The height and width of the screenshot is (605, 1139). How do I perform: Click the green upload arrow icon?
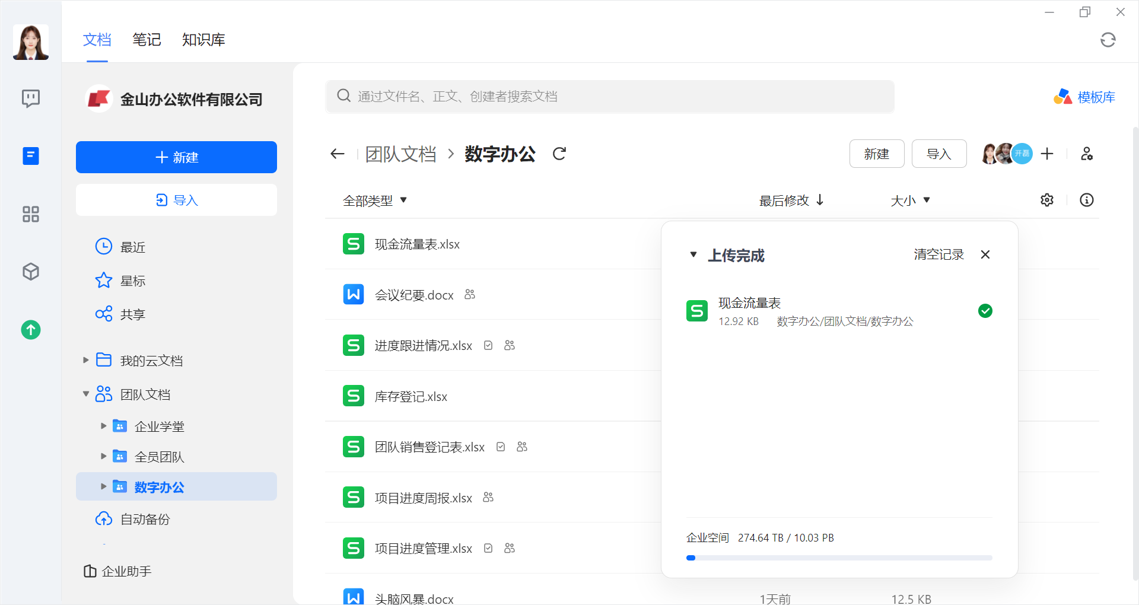(31, 330)
